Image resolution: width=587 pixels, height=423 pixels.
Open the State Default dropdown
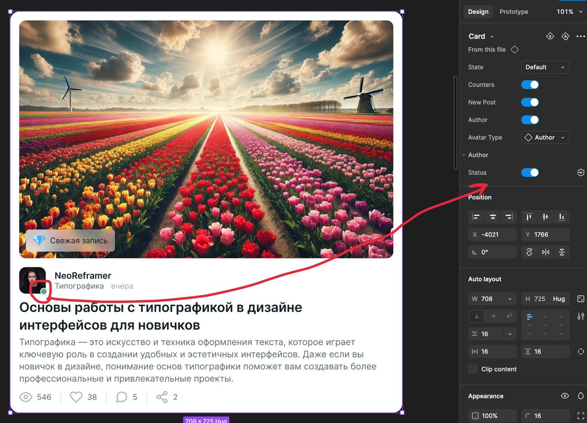coord(545,67)
